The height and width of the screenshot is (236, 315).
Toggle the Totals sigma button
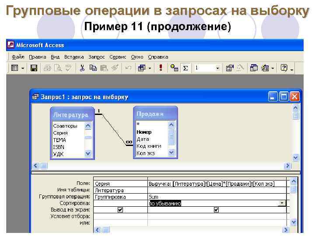coord(185,68)
